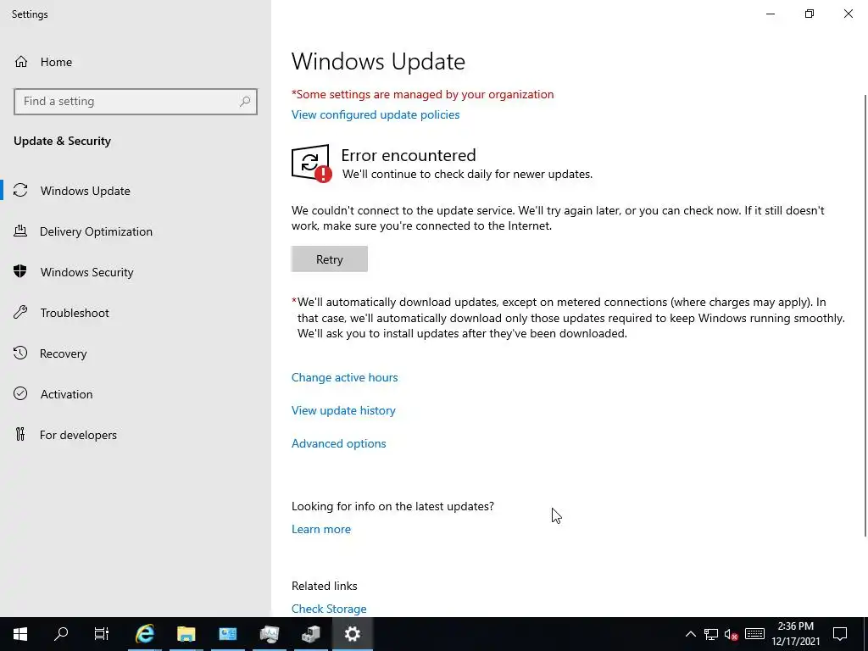View configured update policies
This screenshot has height=651, width=868.
click(x=376, y=114)
